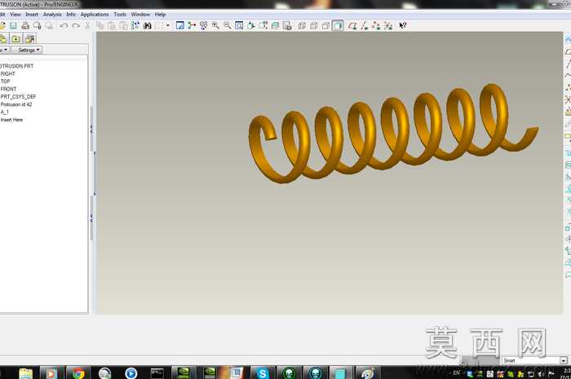Open the Help menu

pos(160,14)
